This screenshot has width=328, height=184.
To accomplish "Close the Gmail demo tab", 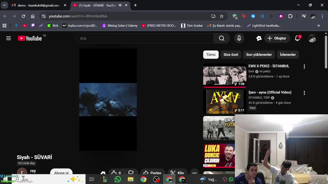I will click(65, 5).
